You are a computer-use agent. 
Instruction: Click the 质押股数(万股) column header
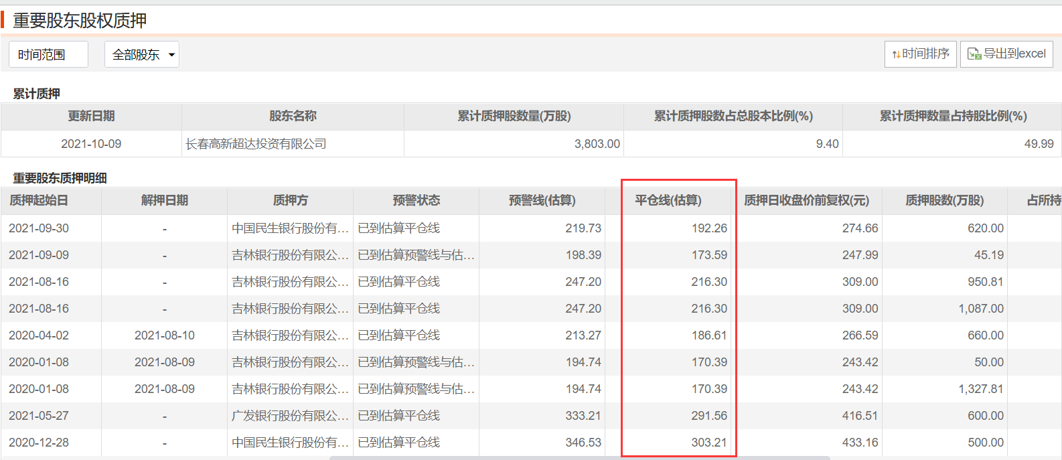pyautogui.click(x=944, y=200)
